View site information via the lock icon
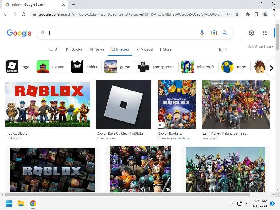Viewport: 280px width, 210px height. click(34, 14)
